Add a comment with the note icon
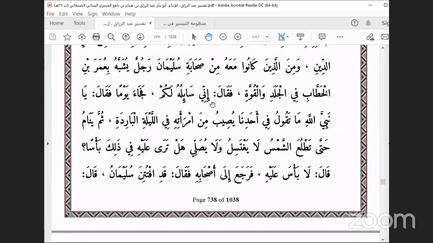Image resolution: width=433 pixels, height=243 pixels. coord(322,37)
